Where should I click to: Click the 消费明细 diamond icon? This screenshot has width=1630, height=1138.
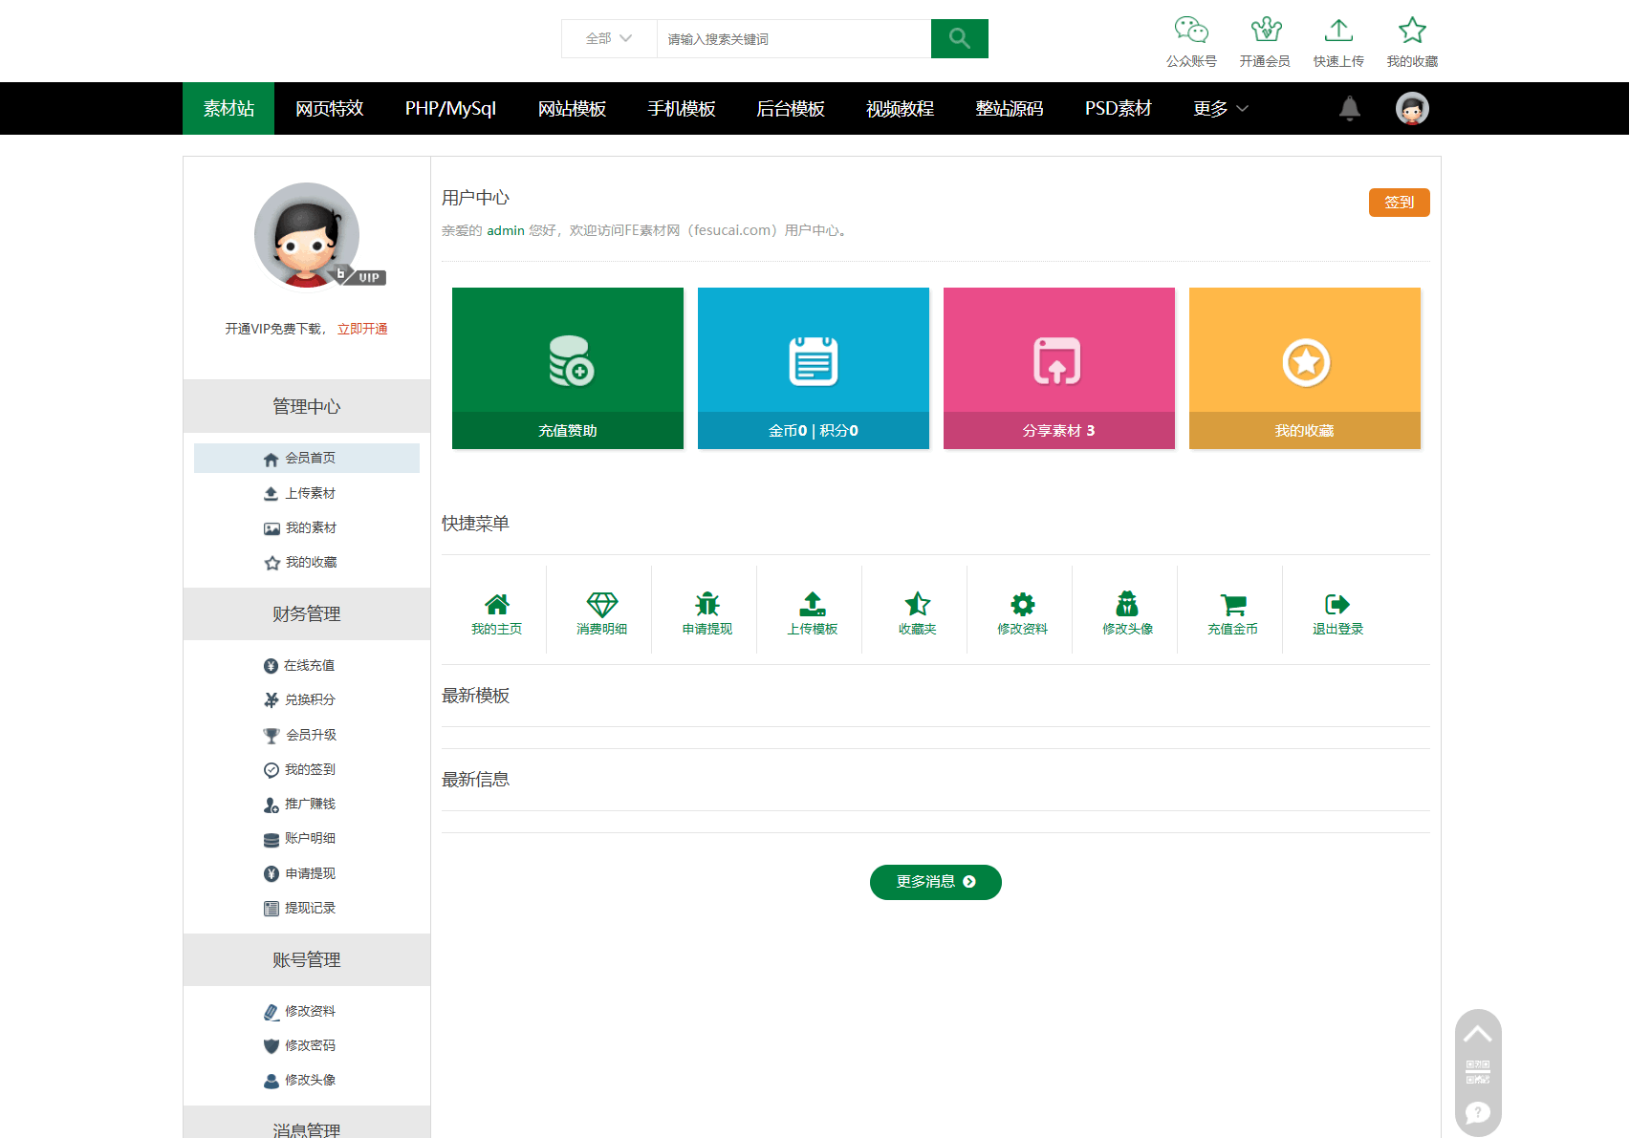pyautogui.click(x=601, y=603)
